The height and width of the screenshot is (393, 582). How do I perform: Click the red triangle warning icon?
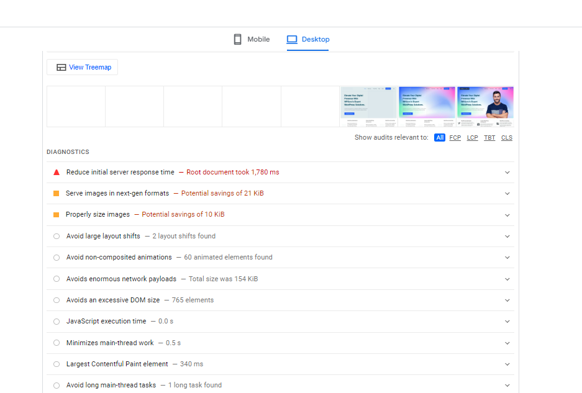coord(57,172)
